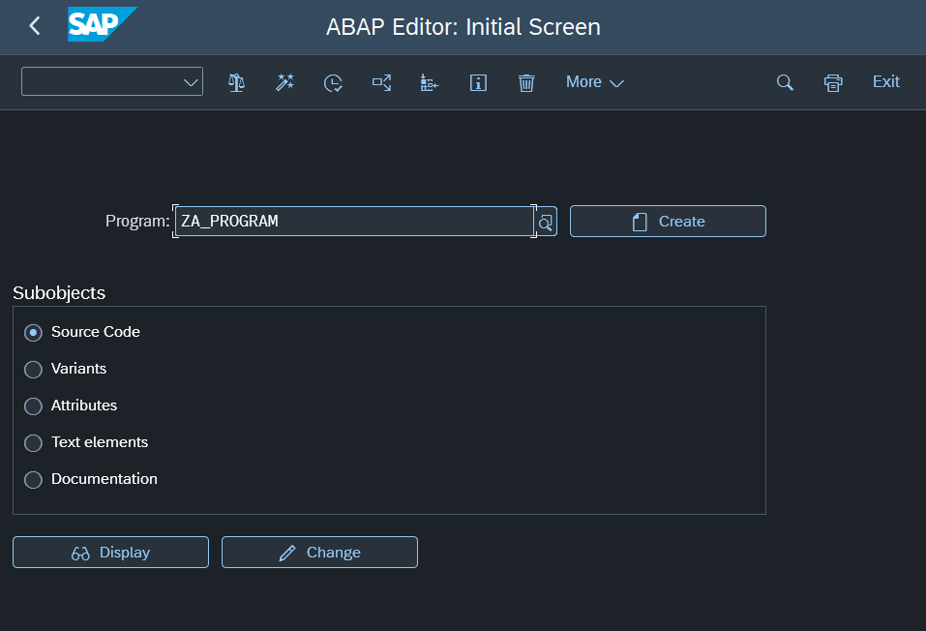Open the More dropdown menu

point(594,82)
